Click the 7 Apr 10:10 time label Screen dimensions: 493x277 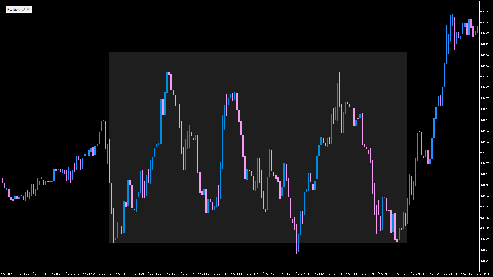pos(369,274)
